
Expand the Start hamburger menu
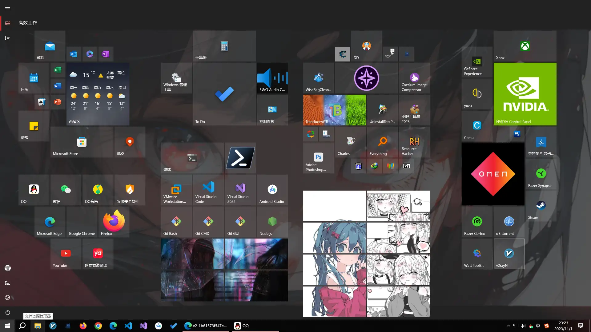8,9
